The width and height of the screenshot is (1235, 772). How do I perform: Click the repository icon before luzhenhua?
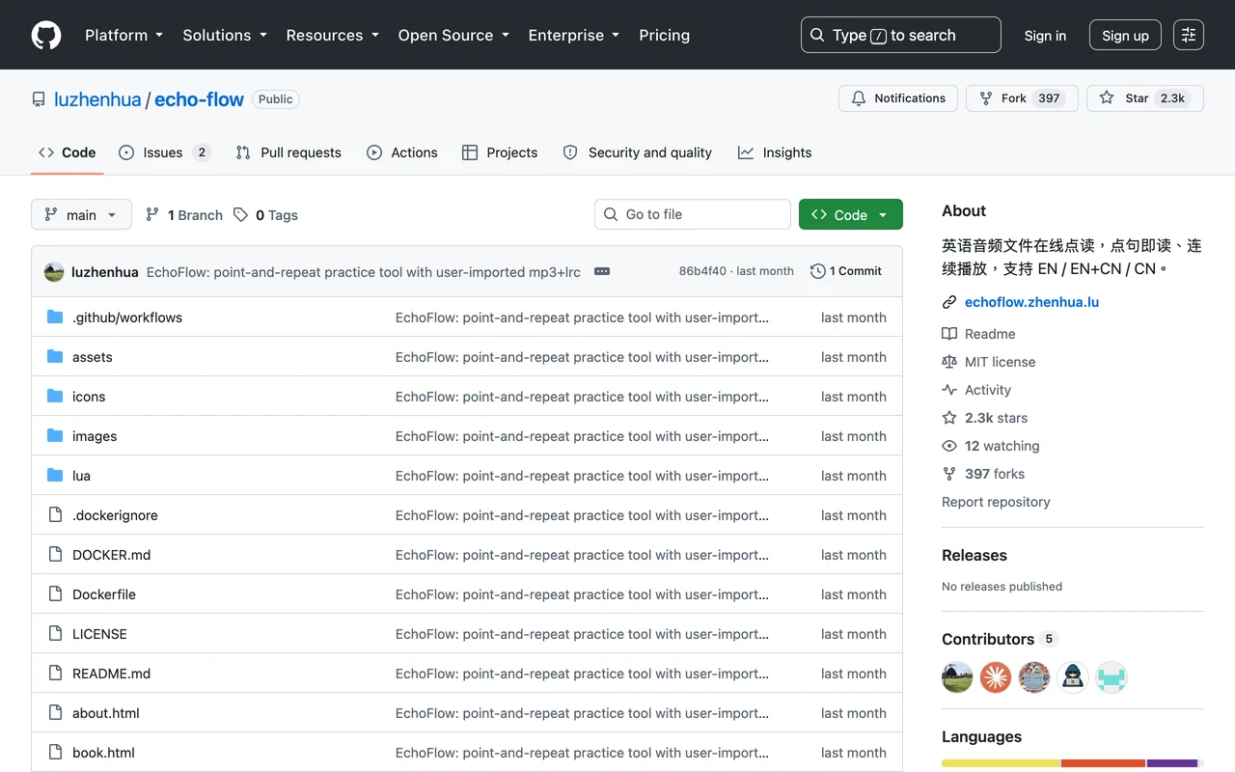click(x=39, y=99)
